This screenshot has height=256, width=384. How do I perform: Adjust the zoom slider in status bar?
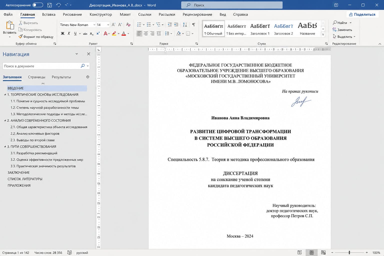click(x=349, y=252)
